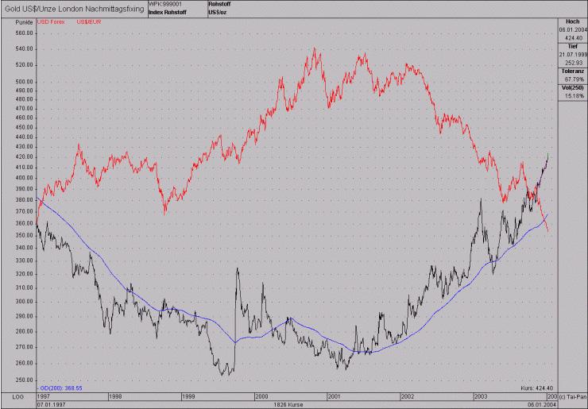The height and width of the screenshot is (409, 588).
Task: Click the Toleranz percentage box
Action: pyautogui.click(x=573, y=75)
